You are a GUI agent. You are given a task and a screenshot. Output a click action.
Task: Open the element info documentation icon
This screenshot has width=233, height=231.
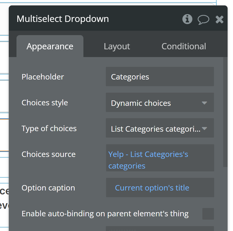click(x=187, y=19)
